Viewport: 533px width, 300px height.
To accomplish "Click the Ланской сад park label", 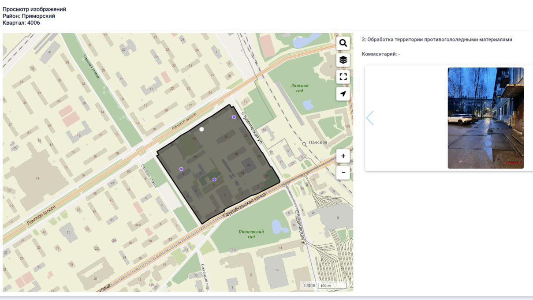I will coord(299,88).
